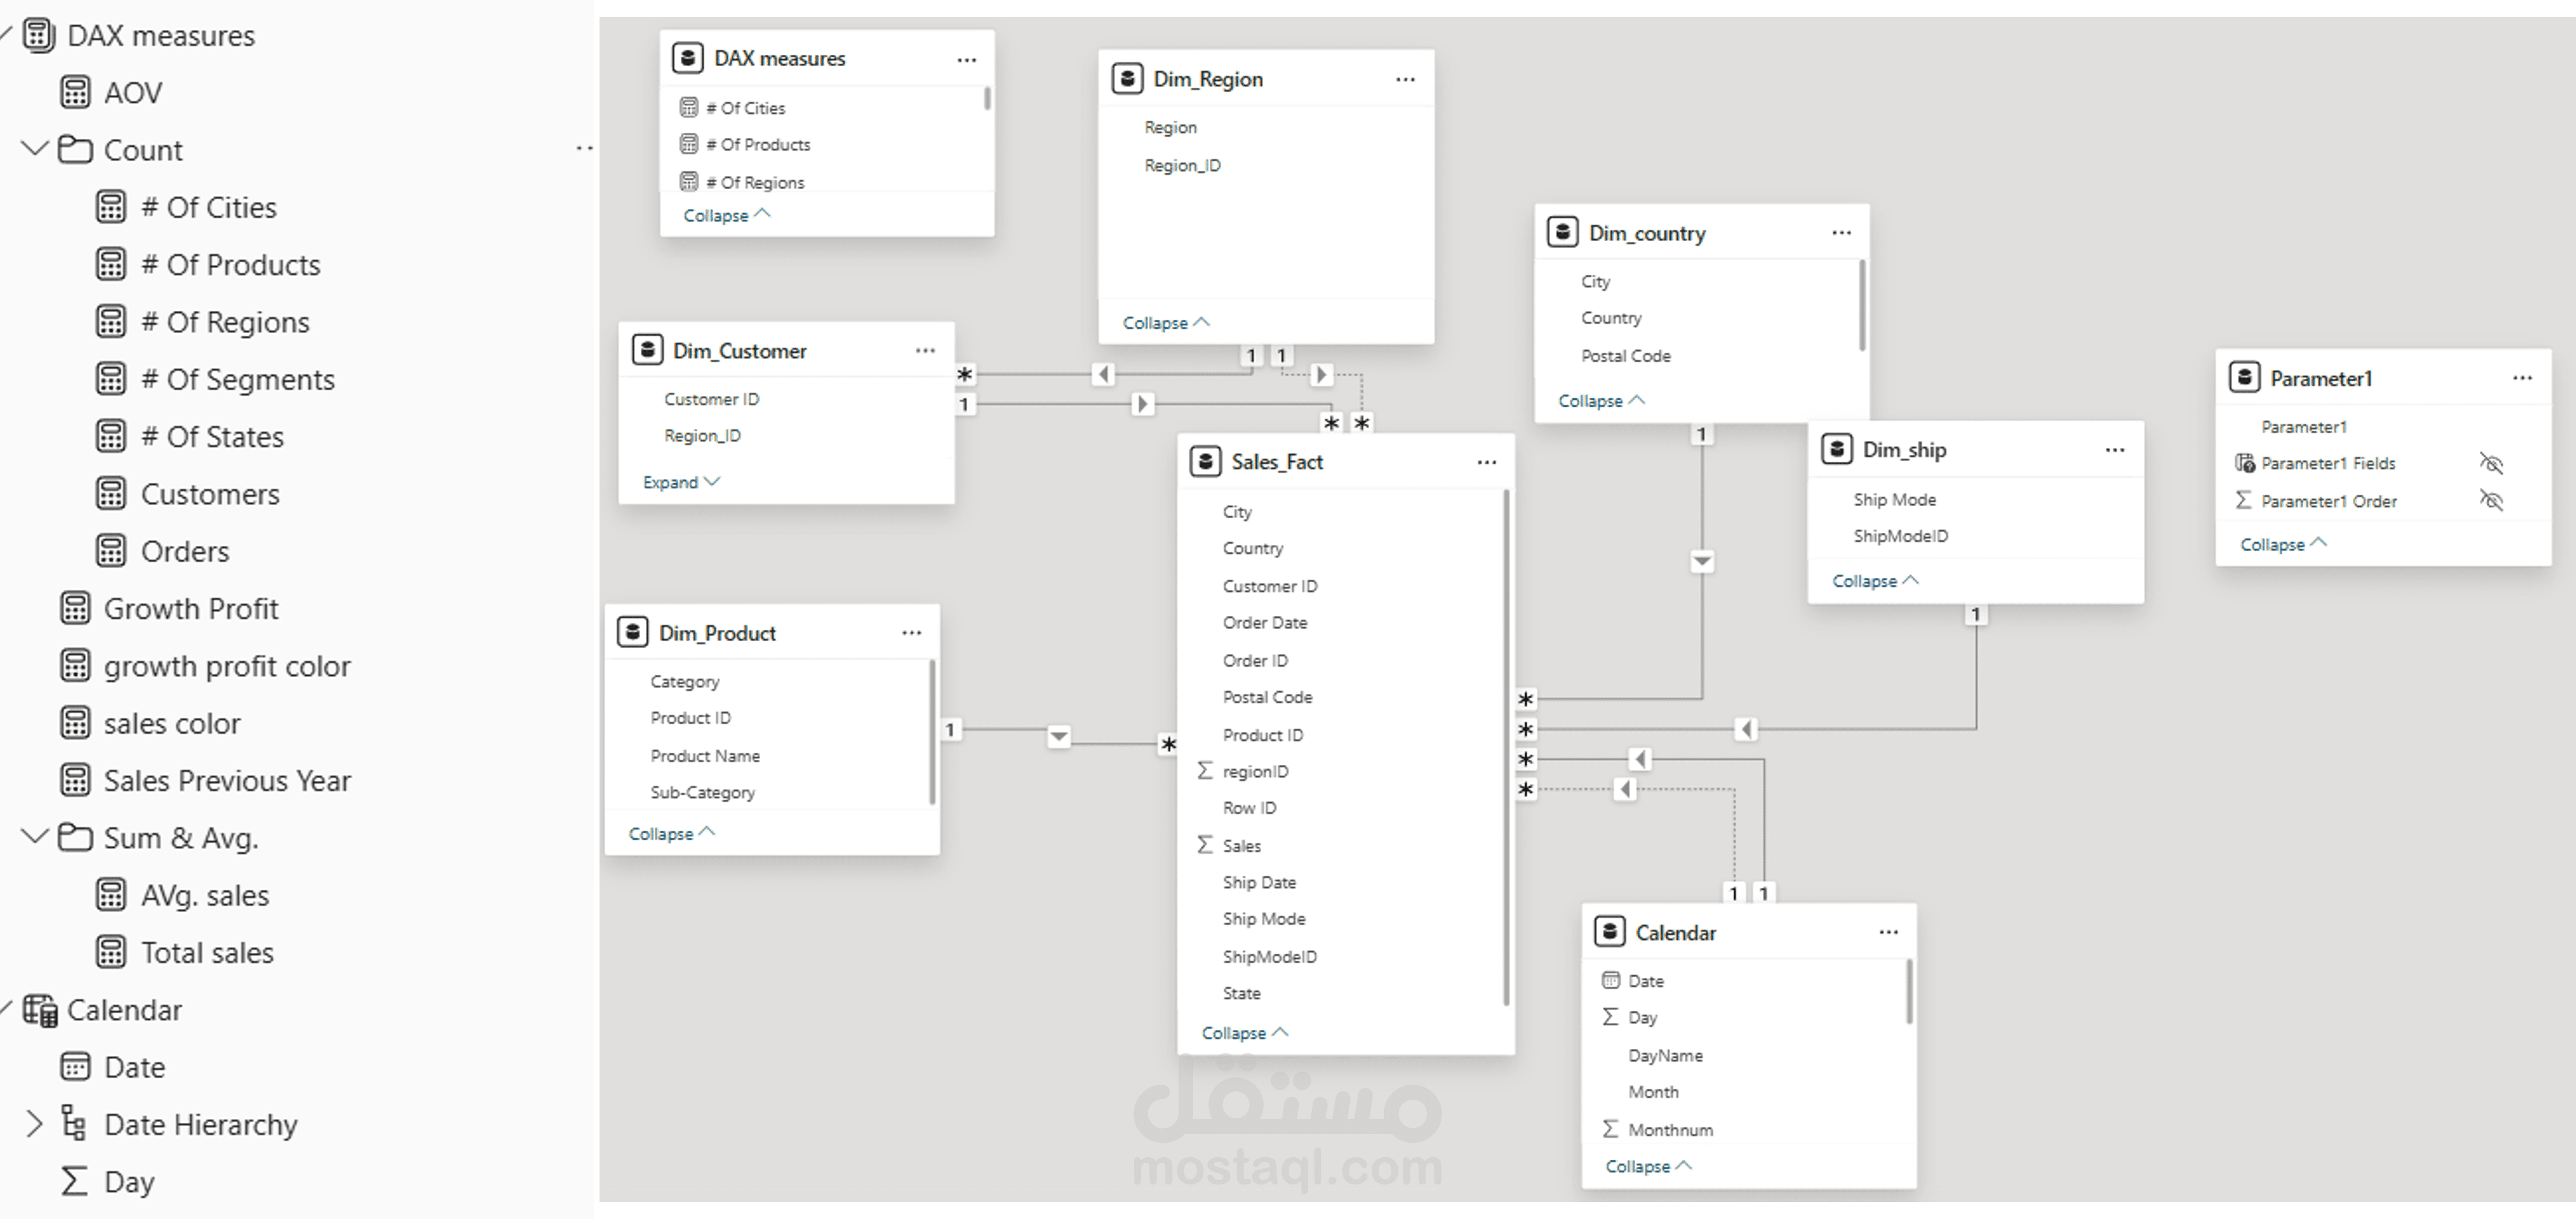
Task: Toggle the hidden eye icon for Parameter1 Fields
Action: coord(2490,463)
